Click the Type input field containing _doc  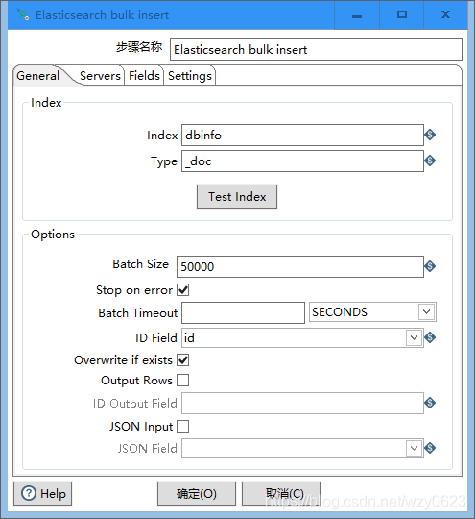[x=302, y=161]
